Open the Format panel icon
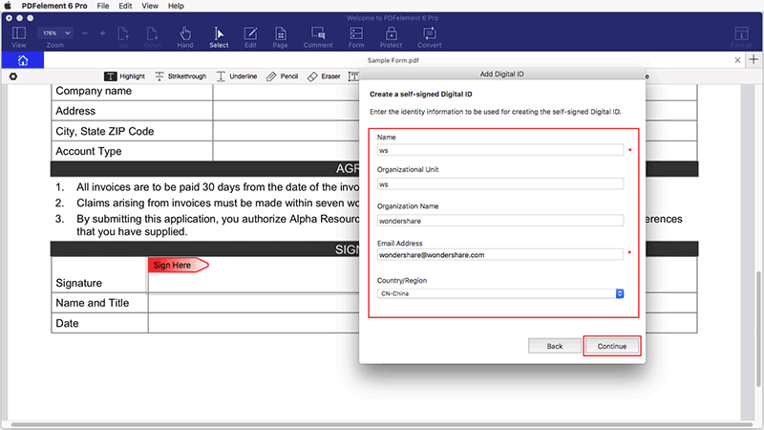The image size is (764, 430). [741, 37]
